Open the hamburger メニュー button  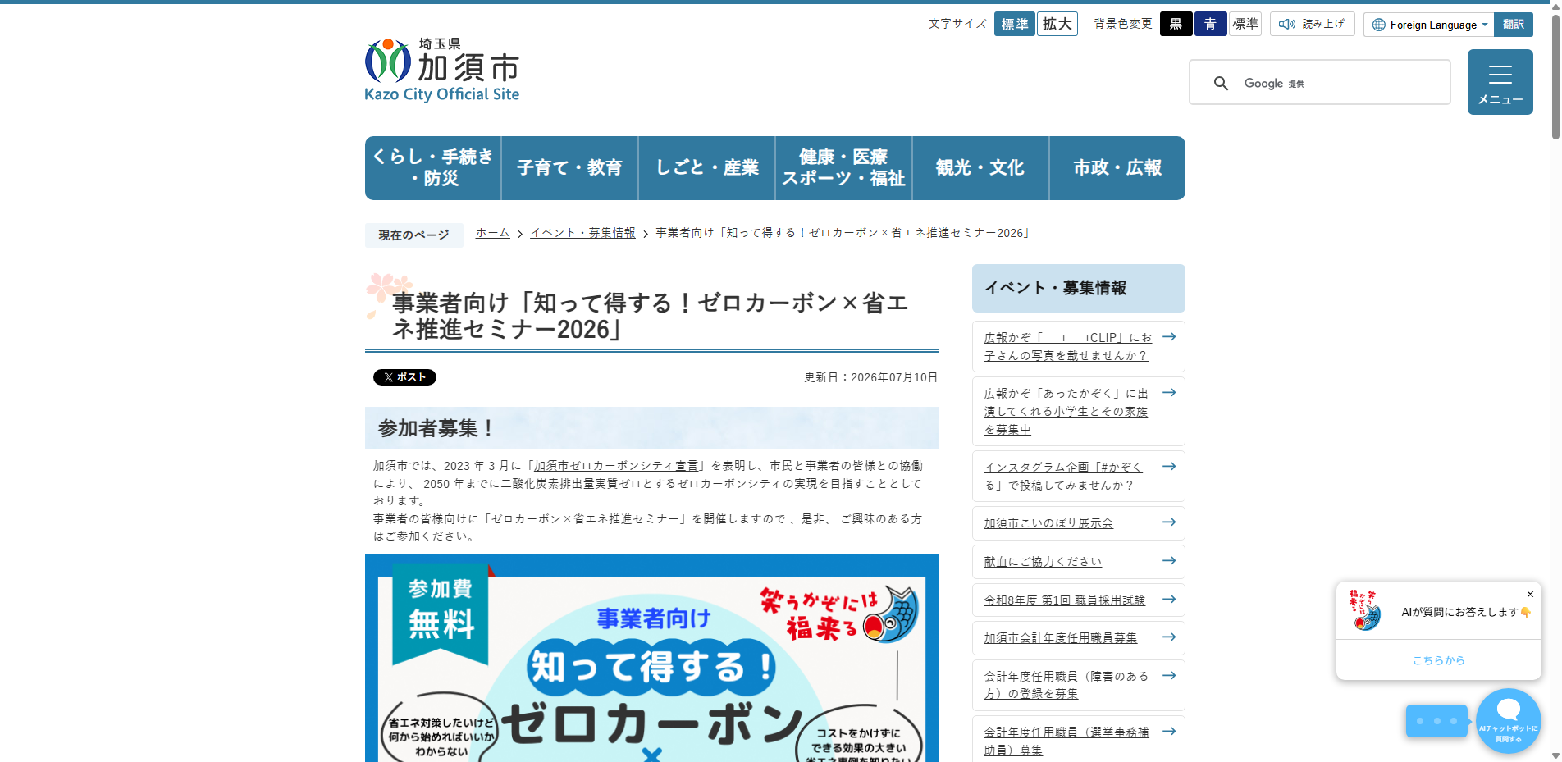pos(1500,82)
